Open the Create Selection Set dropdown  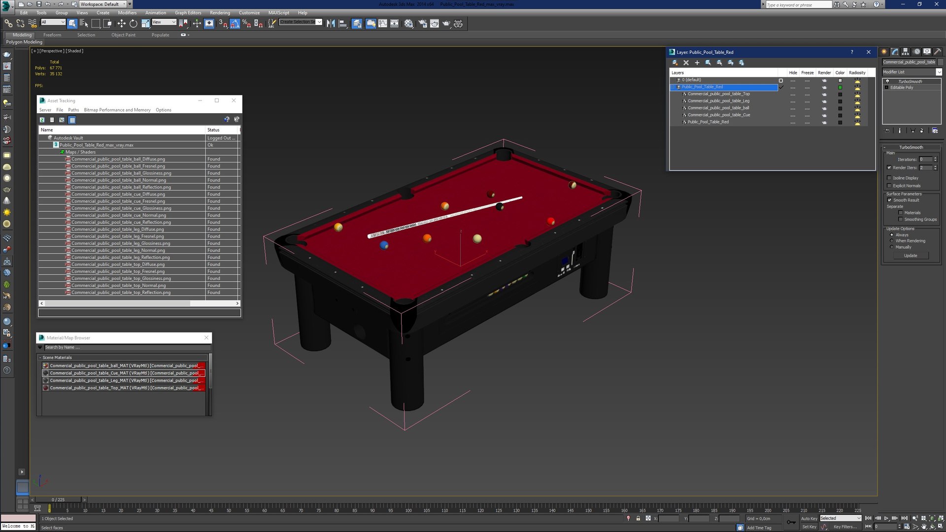(x=319, y=22)
